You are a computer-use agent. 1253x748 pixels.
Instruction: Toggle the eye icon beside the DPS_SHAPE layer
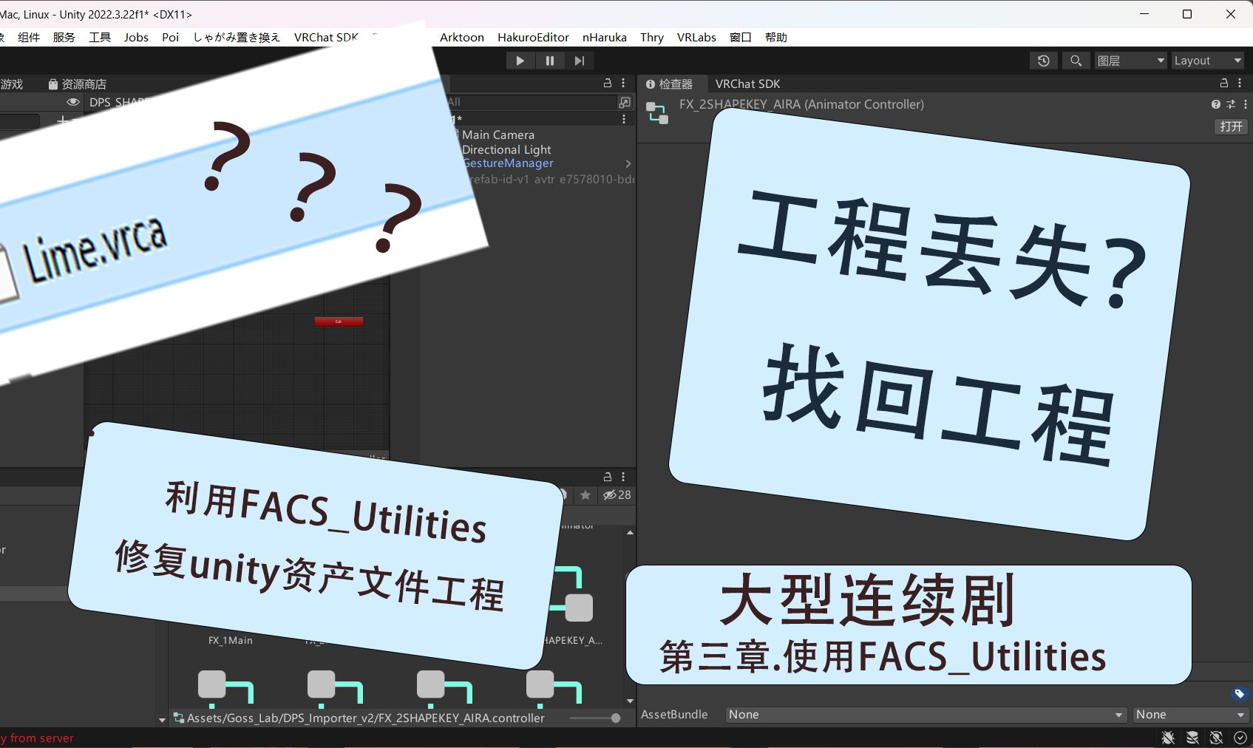point(72,102)
